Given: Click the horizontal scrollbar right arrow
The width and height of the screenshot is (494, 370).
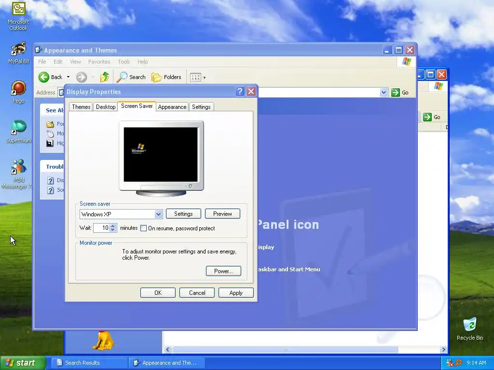Looking at the screenshot, I should point(444,350).
